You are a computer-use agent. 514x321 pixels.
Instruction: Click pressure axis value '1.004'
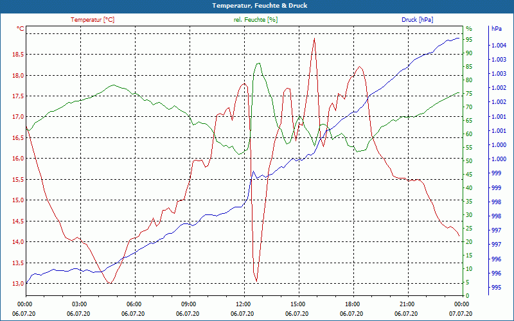[499, 46]
